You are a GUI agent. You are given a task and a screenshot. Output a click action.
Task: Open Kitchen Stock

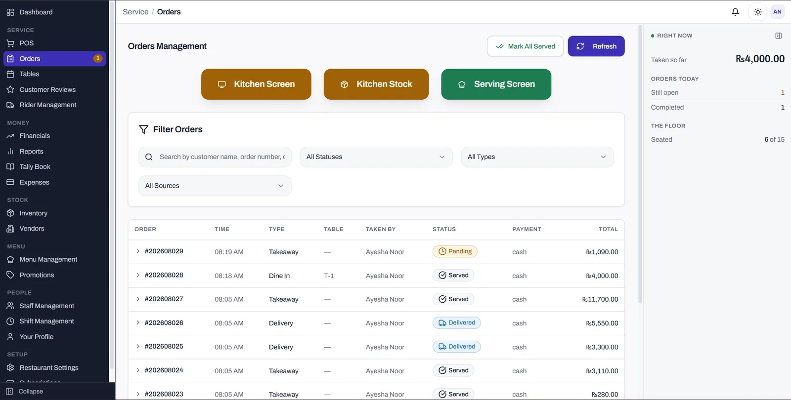coord(376,84)
